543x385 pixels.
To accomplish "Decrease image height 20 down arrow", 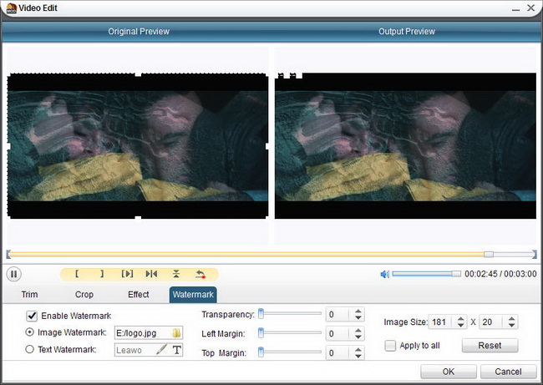I will pyautogui.click(x=512, y=325).
